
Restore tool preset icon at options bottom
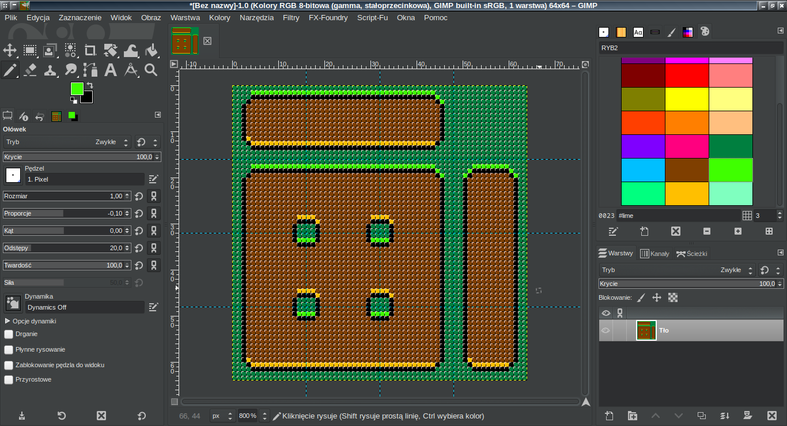[x=62, y=416]
